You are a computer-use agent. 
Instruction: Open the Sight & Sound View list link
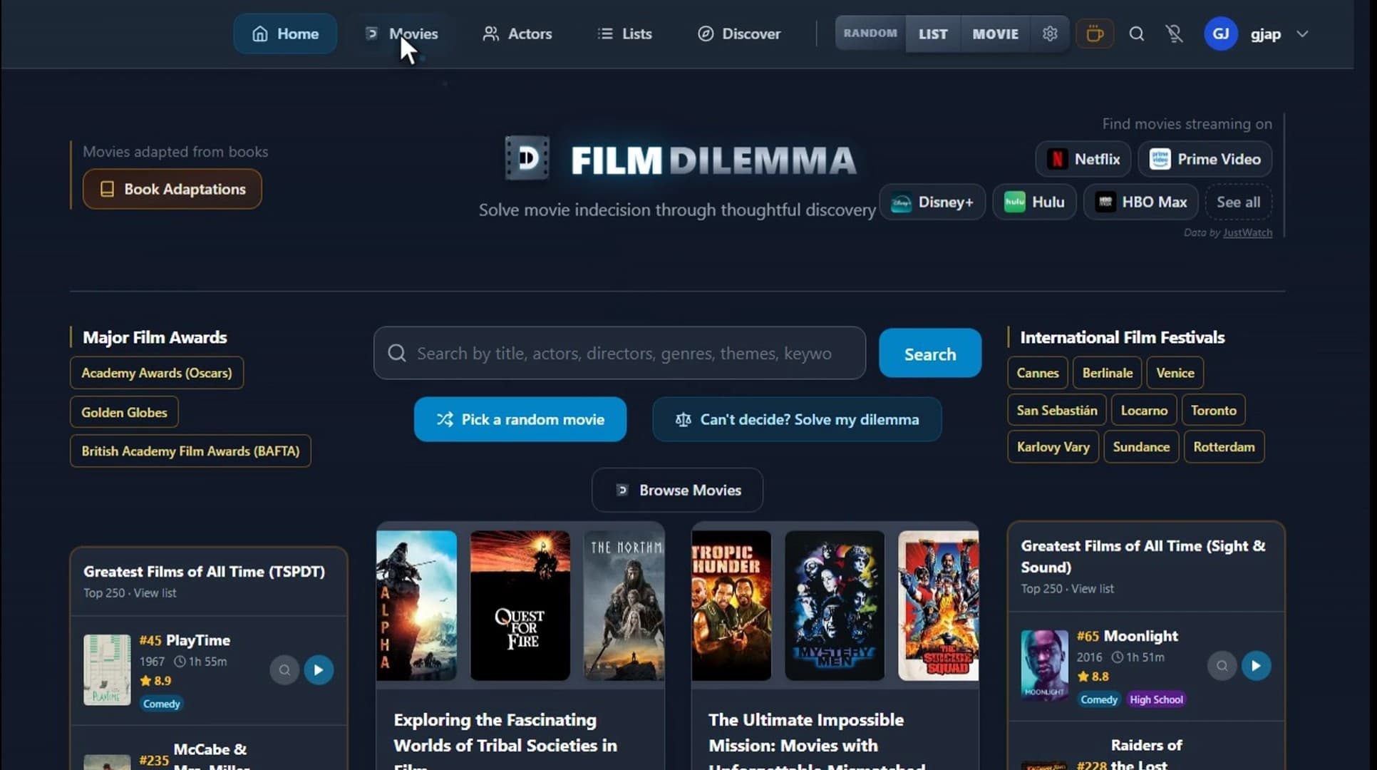(1092, 589)
